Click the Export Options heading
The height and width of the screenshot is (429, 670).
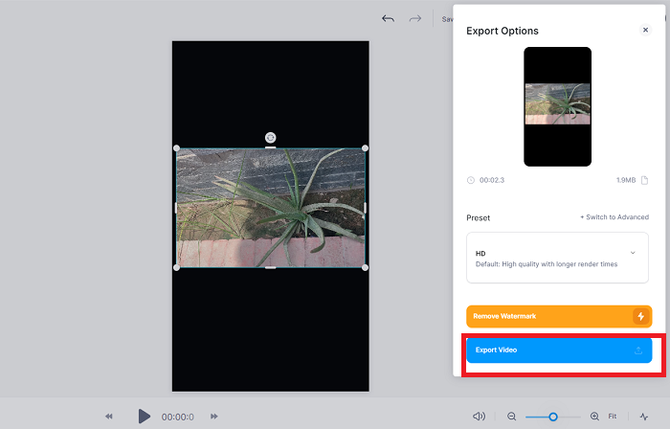click(502, 31)
